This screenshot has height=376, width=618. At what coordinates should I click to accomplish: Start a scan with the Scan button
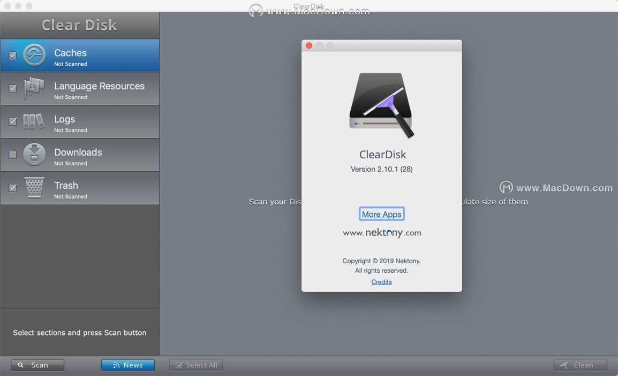(x=37, y=365)
